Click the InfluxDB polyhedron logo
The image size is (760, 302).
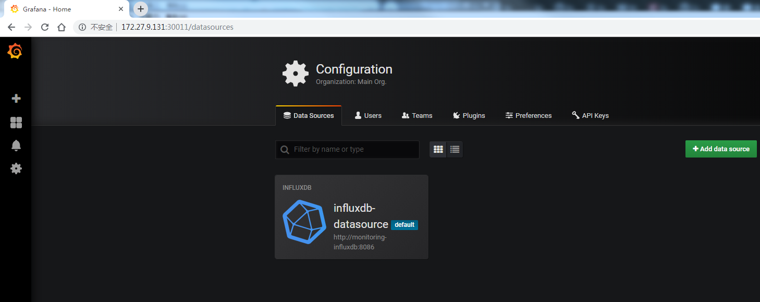[x=304, y=221]
